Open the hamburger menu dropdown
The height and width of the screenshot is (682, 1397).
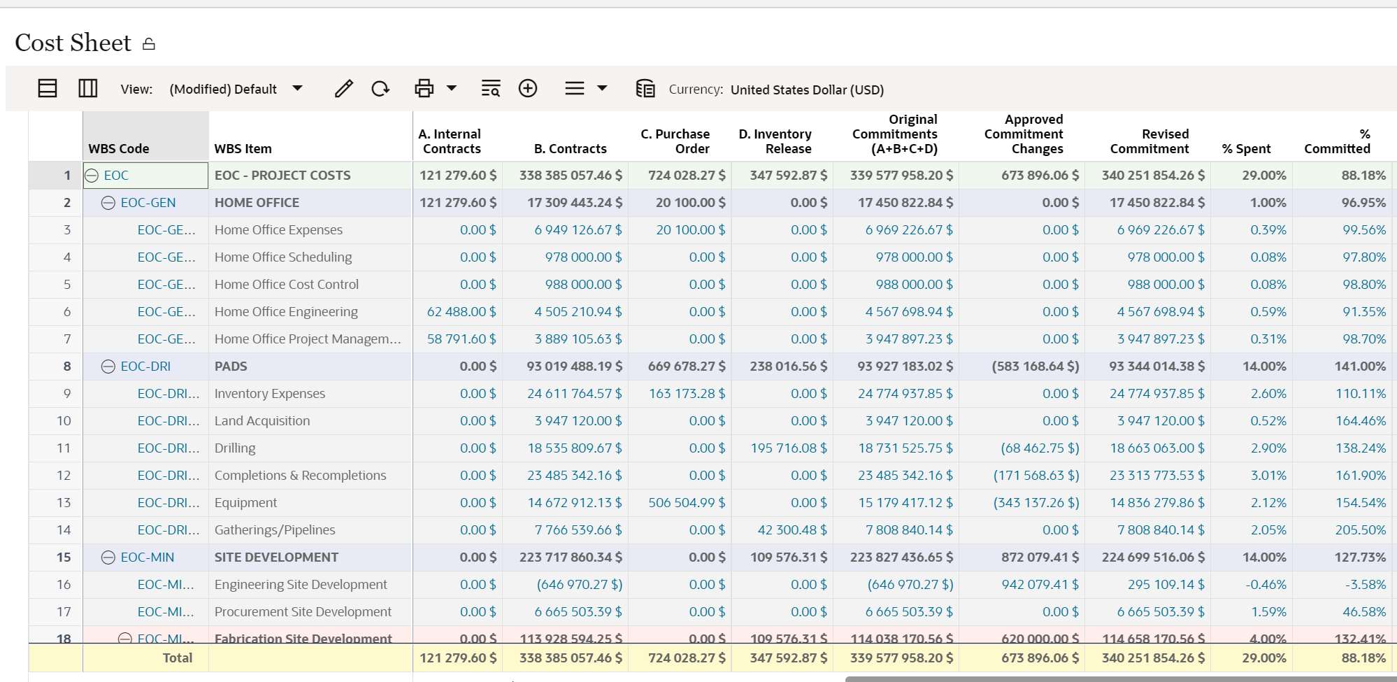601,88
